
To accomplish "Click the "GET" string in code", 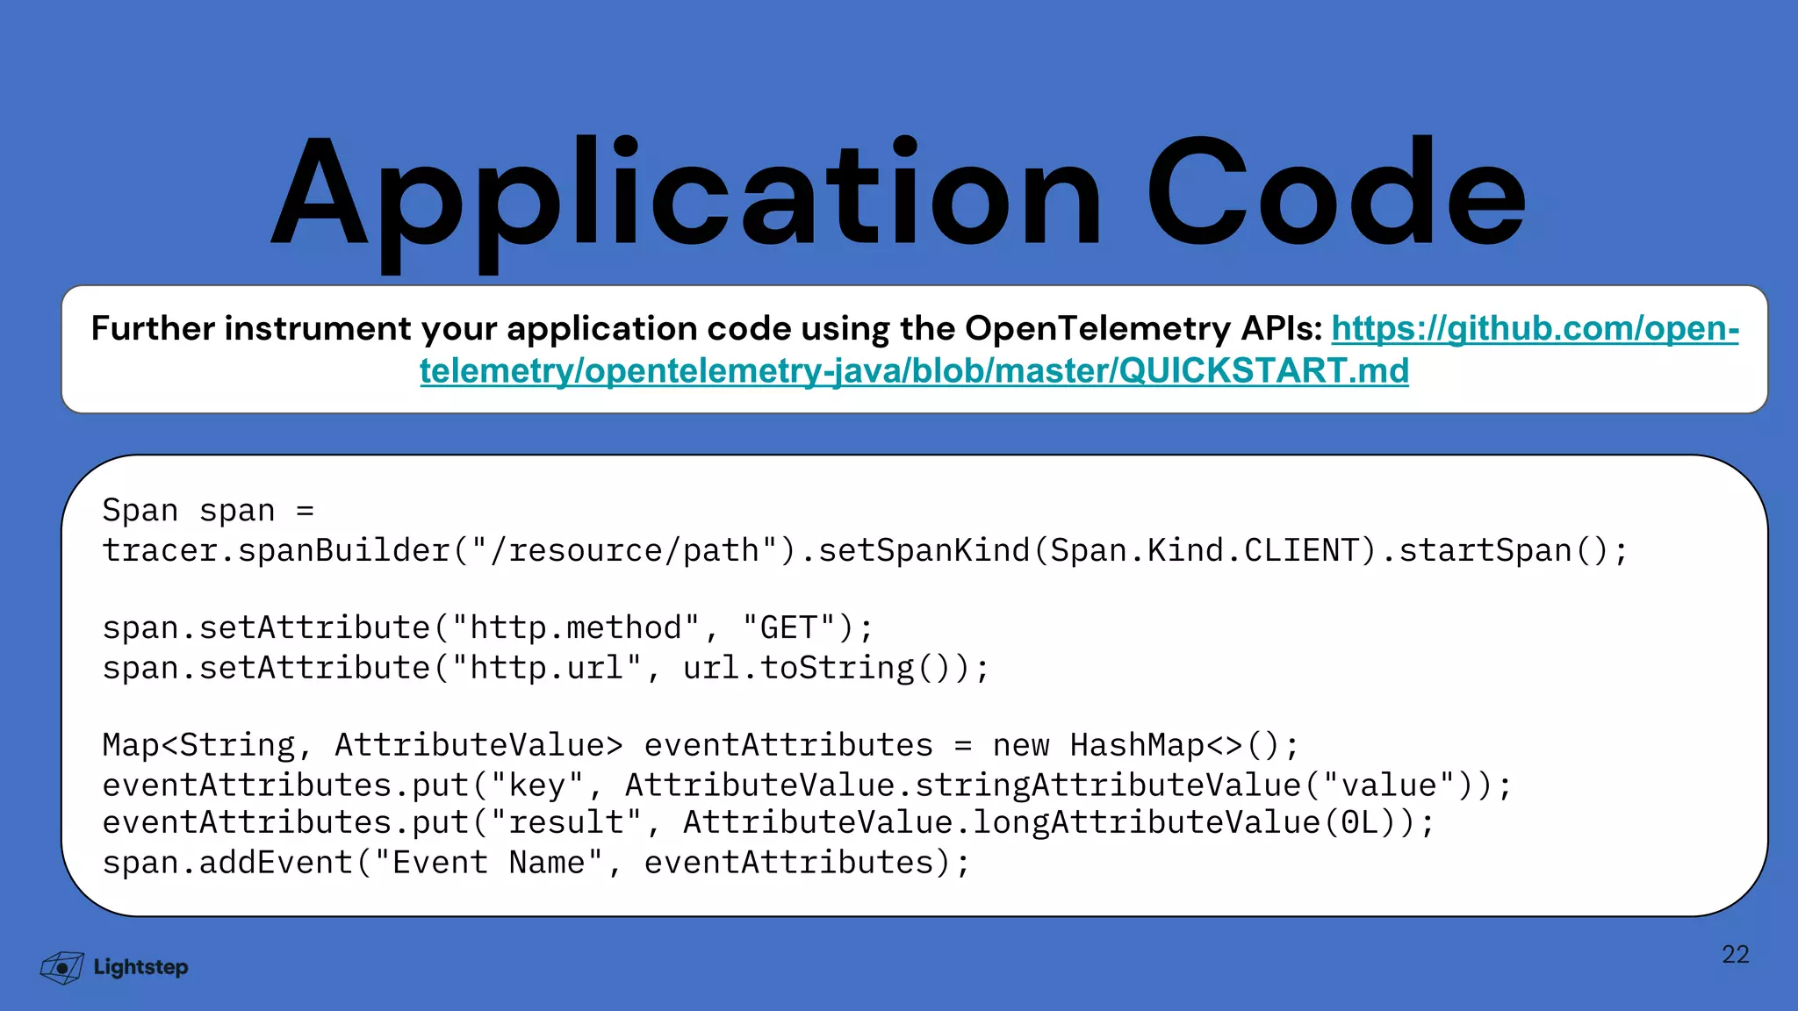I will tap(788, 628).
